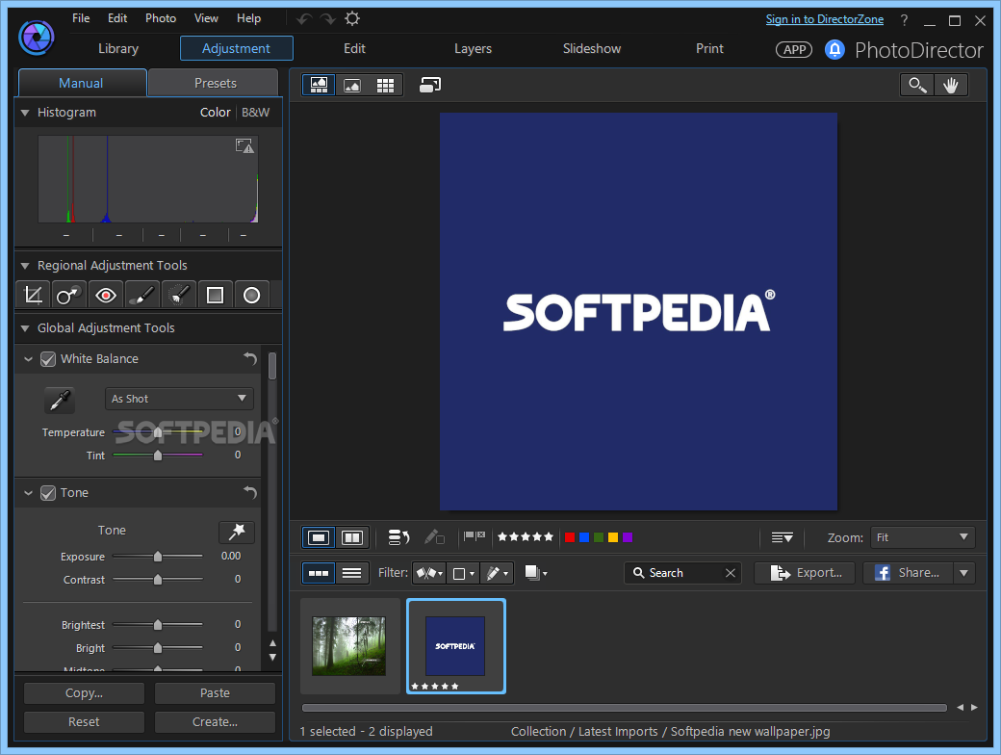
Task: Enable compare two photos view
Action: pos(352,537)
